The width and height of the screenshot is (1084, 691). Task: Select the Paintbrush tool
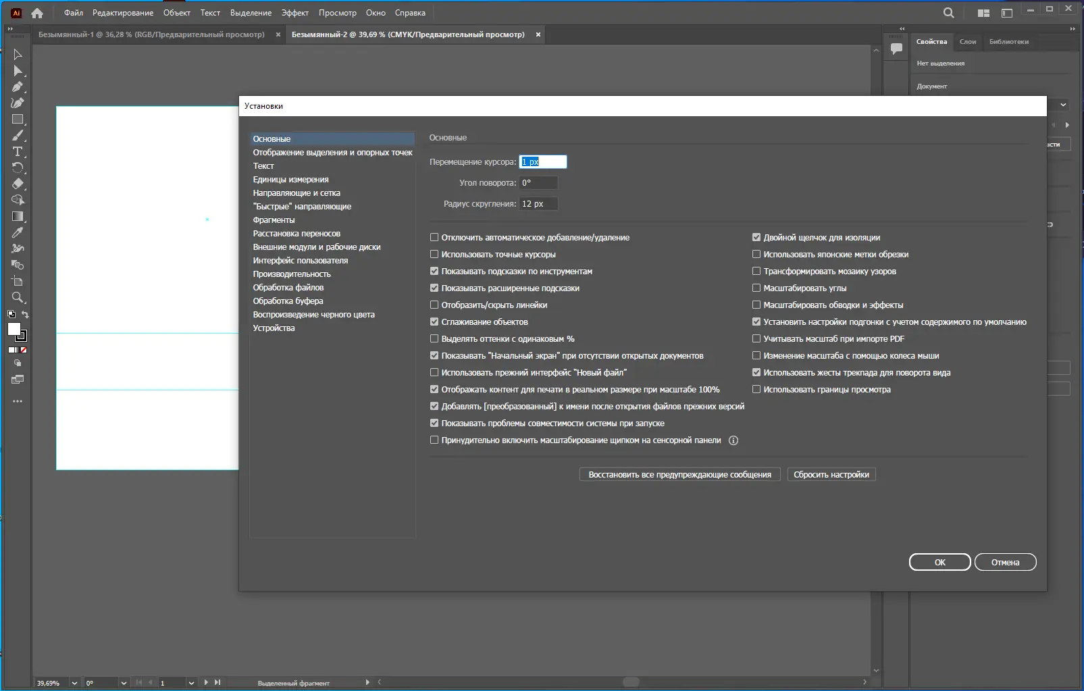coord(18,136)
